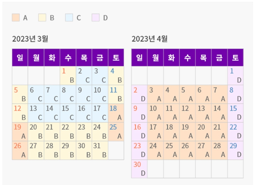Image resolution: width=254 pixels, height=185 pixels.
Task: Select April 3 cell marked A
Action: tap(156, 94)
